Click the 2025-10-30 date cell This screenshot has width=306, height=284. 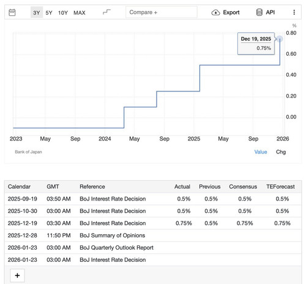pos(23,211)
